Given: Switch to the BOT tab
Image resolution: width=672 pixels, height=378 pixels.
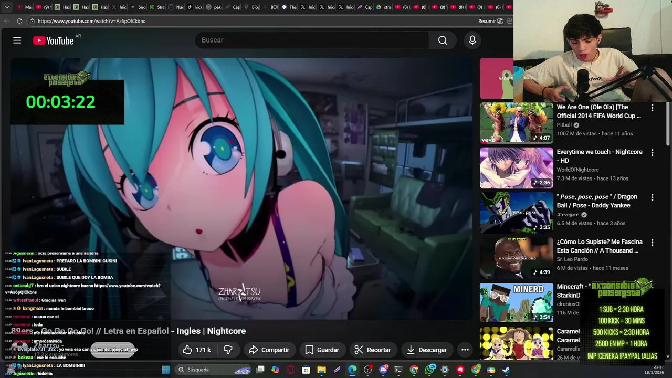Looking at the screenshot, I should 270,7.
